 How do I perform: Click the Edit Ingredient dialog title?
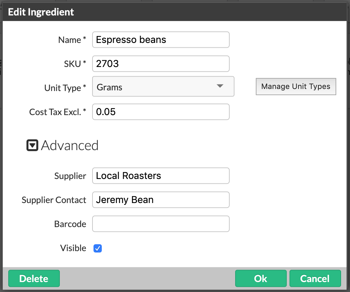[x=41, y=12]
